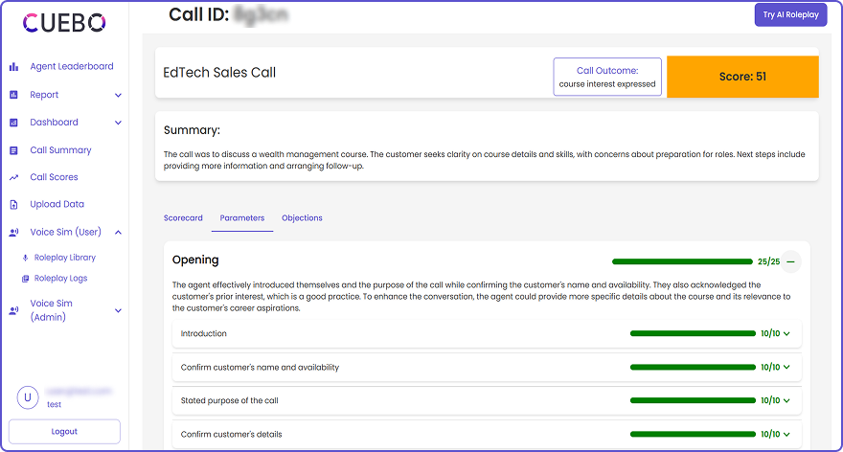
Task: Click the Try AI Roleplay button
Action: 790,15
